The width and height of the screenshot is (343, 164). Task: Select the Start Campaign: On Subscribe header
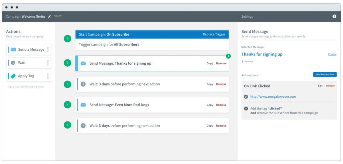tap(152, 34)
